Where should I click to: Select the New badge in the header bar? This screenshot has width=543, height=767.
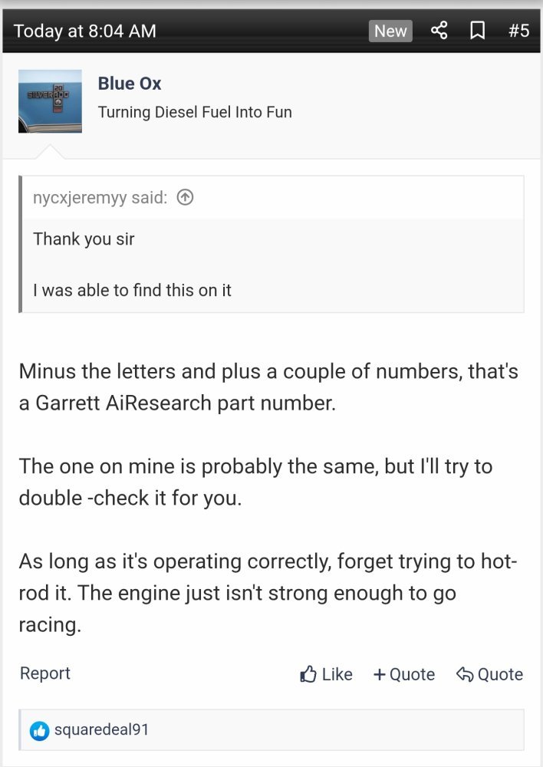pyautogui.click(x=390, y=31)
